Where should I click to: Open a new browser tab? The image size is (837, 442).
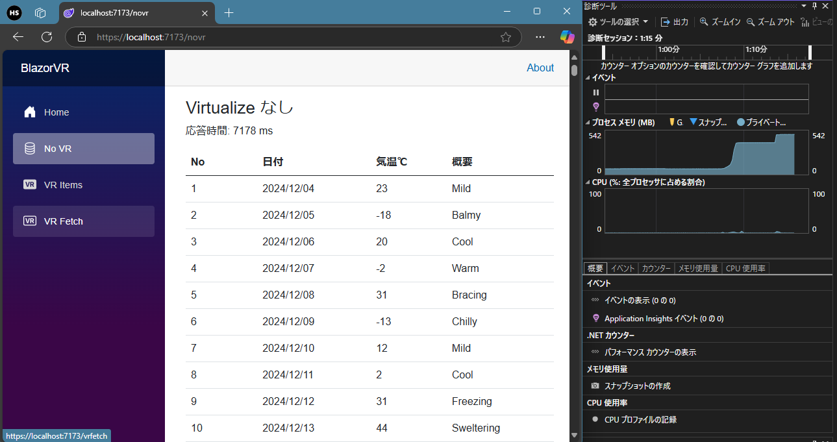click(229, 12)
